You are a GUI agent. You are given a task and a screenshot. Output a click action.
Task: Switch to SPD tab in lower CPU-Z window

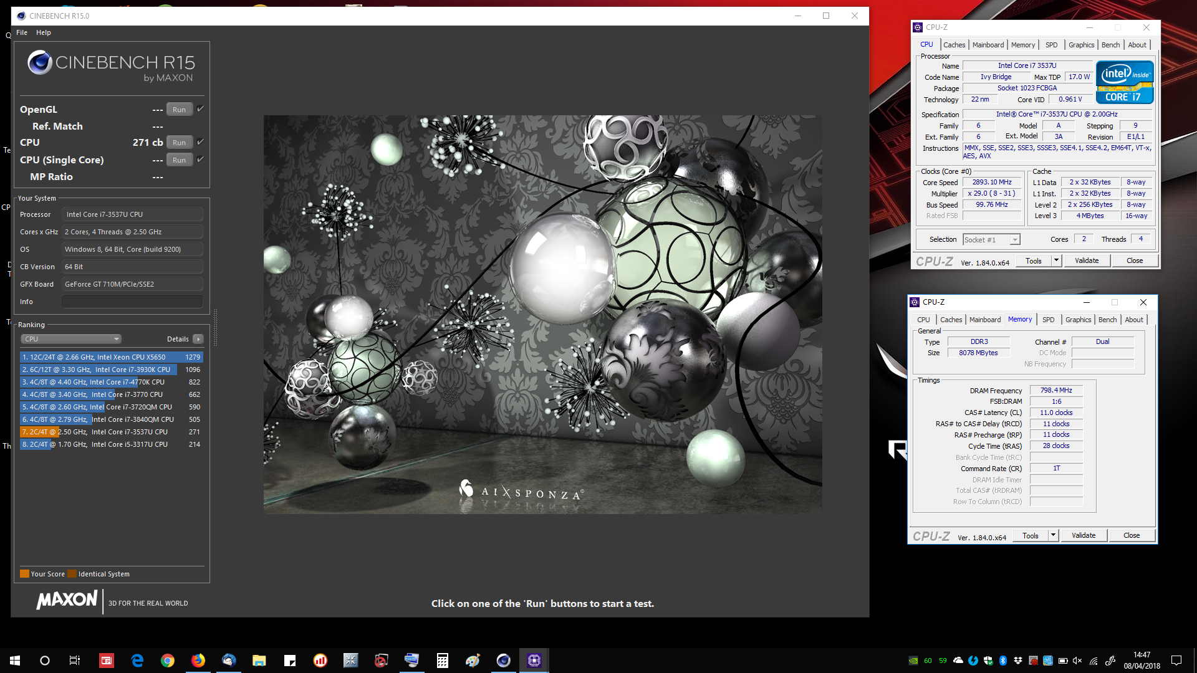pos(1049,320)
